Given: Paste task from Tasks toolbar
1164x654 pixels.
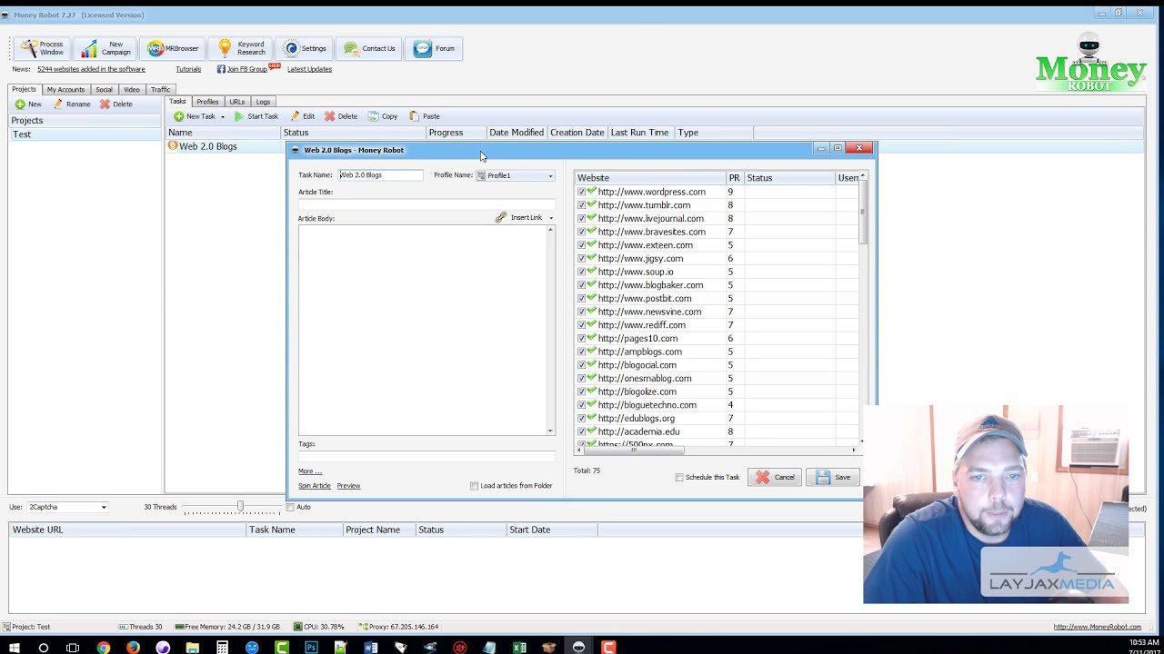Looking at the screenshot, I should (x=424, y=116).
